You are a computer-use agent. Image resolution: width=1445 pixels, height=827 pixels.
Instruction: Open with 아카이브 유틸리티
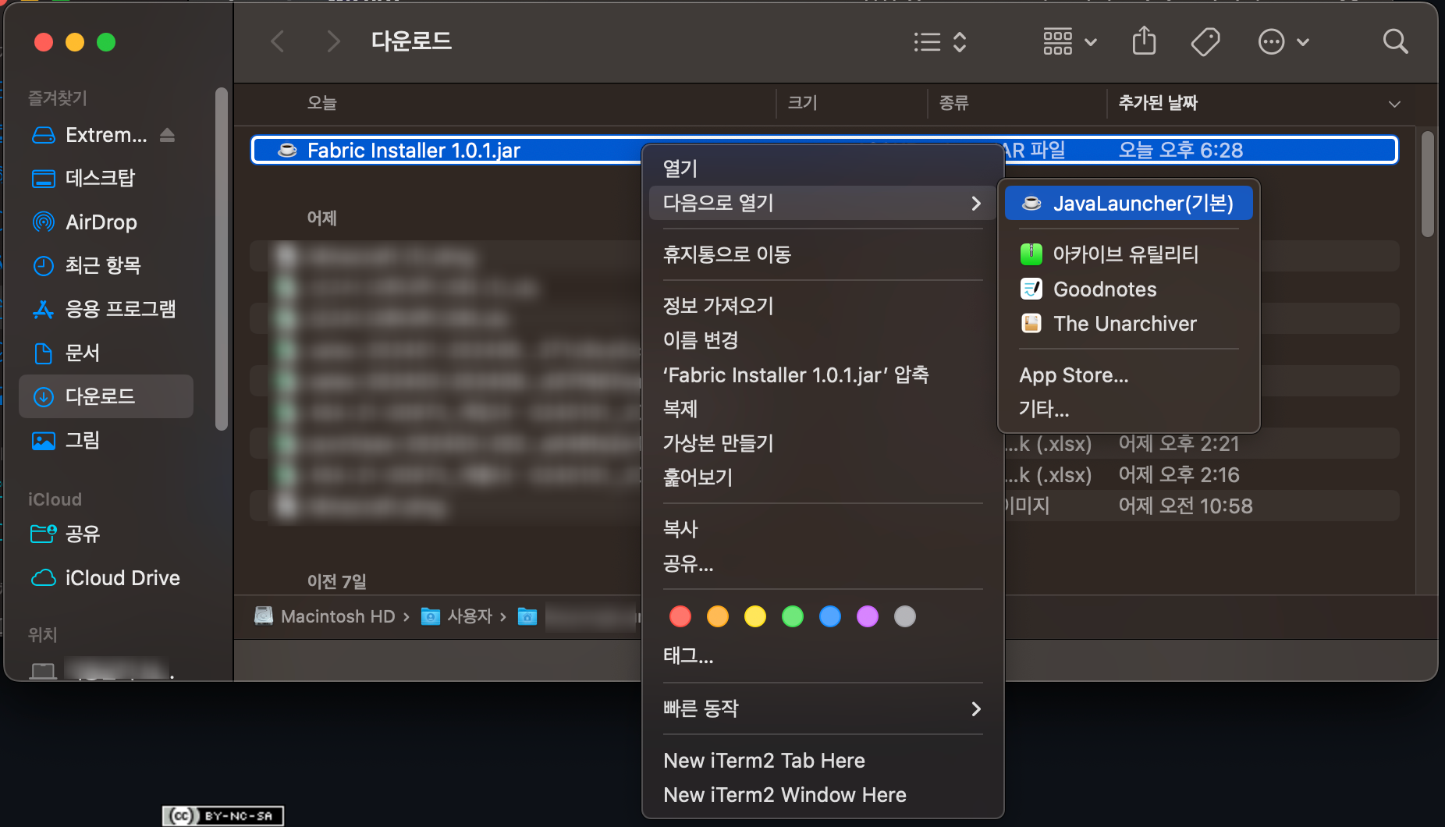coord(1129,254)
